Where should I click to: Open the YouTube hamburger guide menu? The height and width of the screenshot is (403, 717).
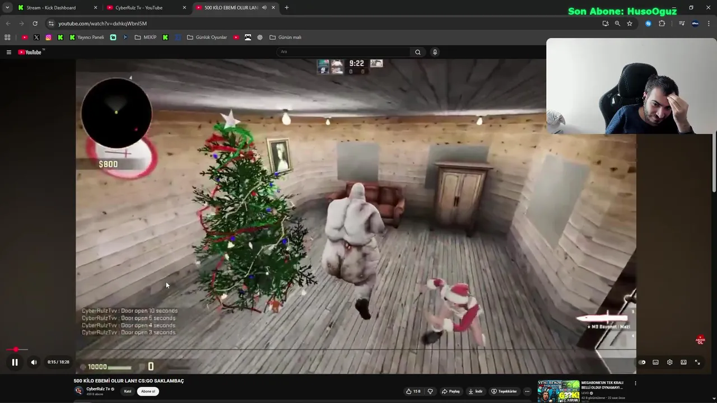click(x=9, y=52)
